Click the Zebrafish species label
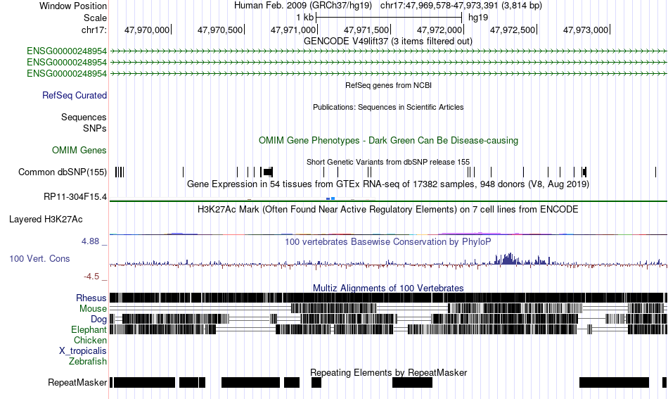668x399 pixels. 88,362
